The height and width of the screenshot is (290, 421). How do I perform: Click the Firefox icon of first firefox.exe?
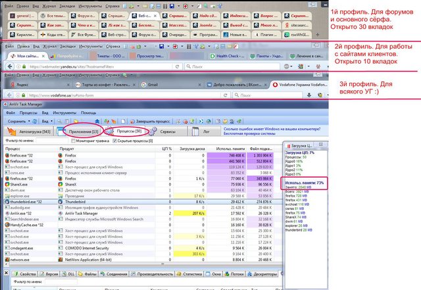(x=6, y=156)
